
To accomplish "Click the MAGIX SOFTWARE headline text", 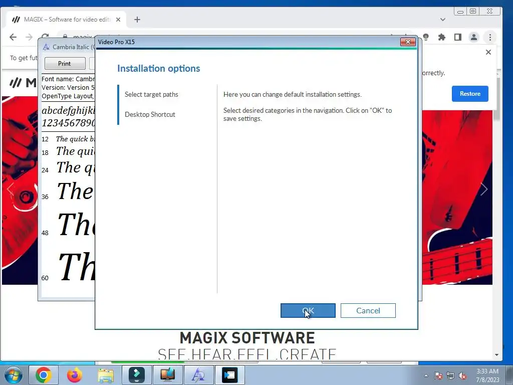I will pyautogui.click(x=247, y=338).
